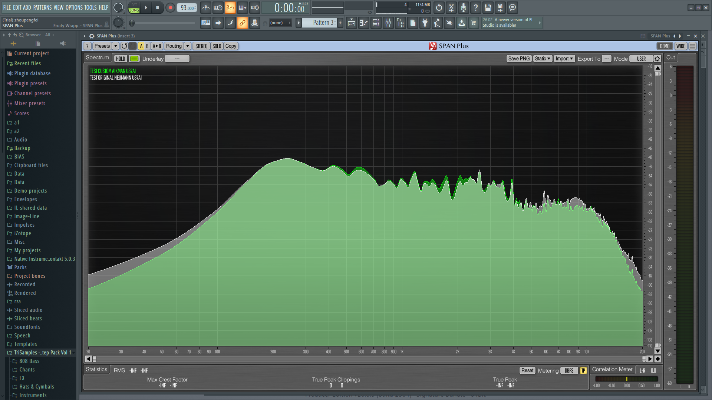The height and width of the screenshot is (400, 712).
Task: Click the save floppy disk icon
Action: 488,7
